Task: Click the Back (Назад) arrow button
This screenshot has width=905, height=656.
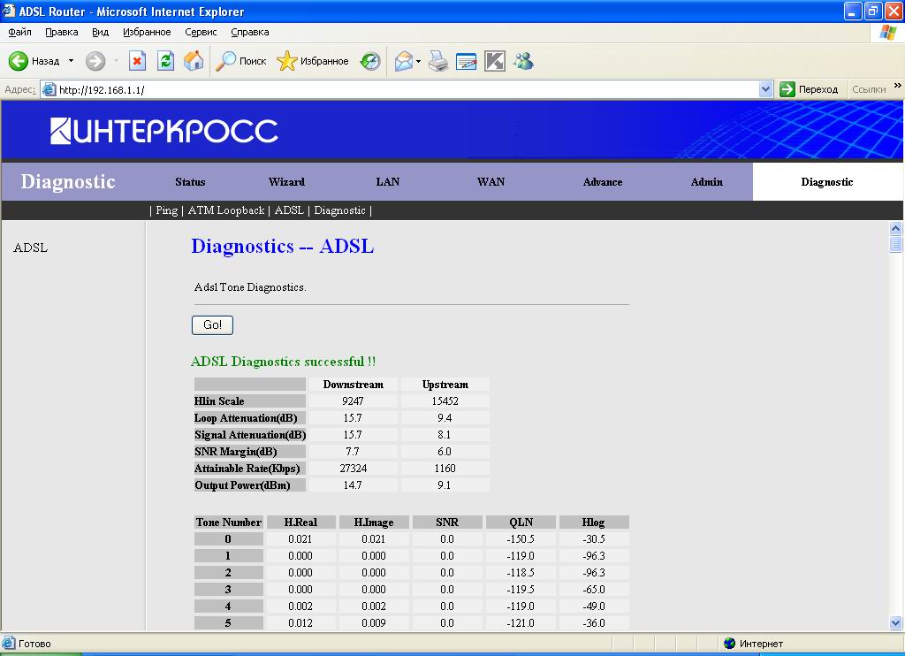Action: pyautogui.click(x=19, y=61)
